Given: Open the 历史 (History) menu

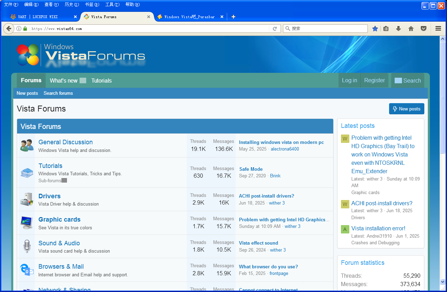Looking at the screenshot, I should [72, 5].
